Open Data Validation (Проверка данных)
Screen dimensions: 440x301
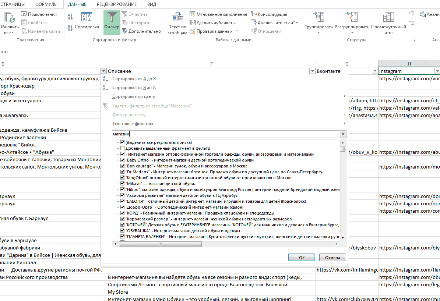coord(211,31)
